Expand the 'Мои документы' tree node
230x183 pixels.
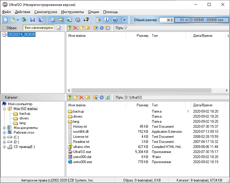tap(4, 128)
